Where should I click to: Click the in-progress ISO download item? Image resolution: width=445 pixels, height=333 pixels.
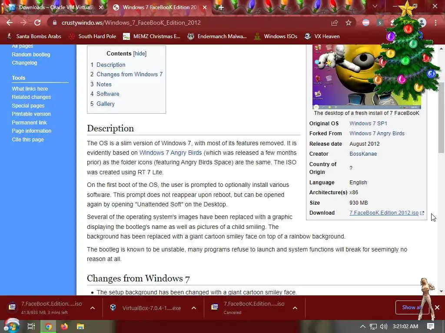[x=47, y=307]
